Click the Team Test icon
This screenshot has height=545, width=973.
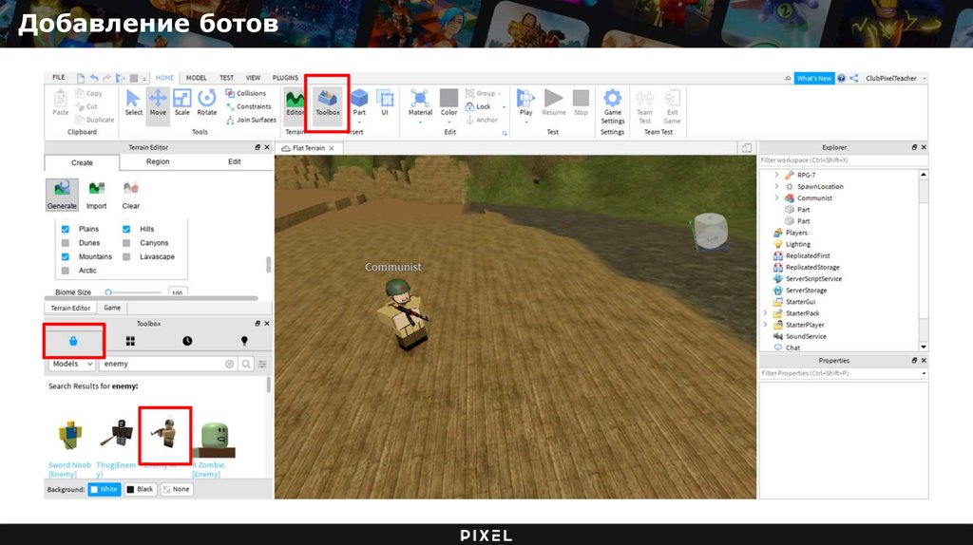coord(644,106)
